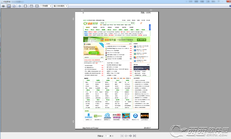Click the page number input field

pos(107,136)
